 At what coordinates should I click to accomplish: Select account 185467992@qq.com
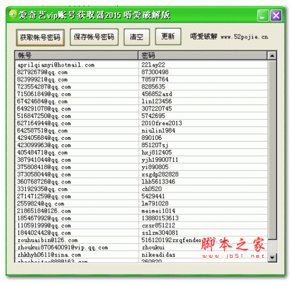(44, 219)
